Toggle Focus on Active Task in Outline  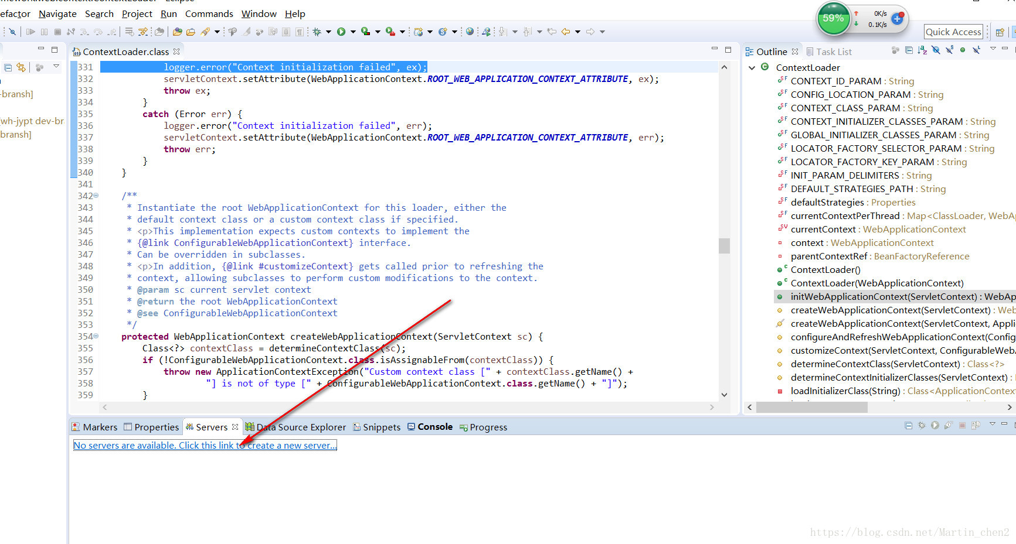click(895, 50)
